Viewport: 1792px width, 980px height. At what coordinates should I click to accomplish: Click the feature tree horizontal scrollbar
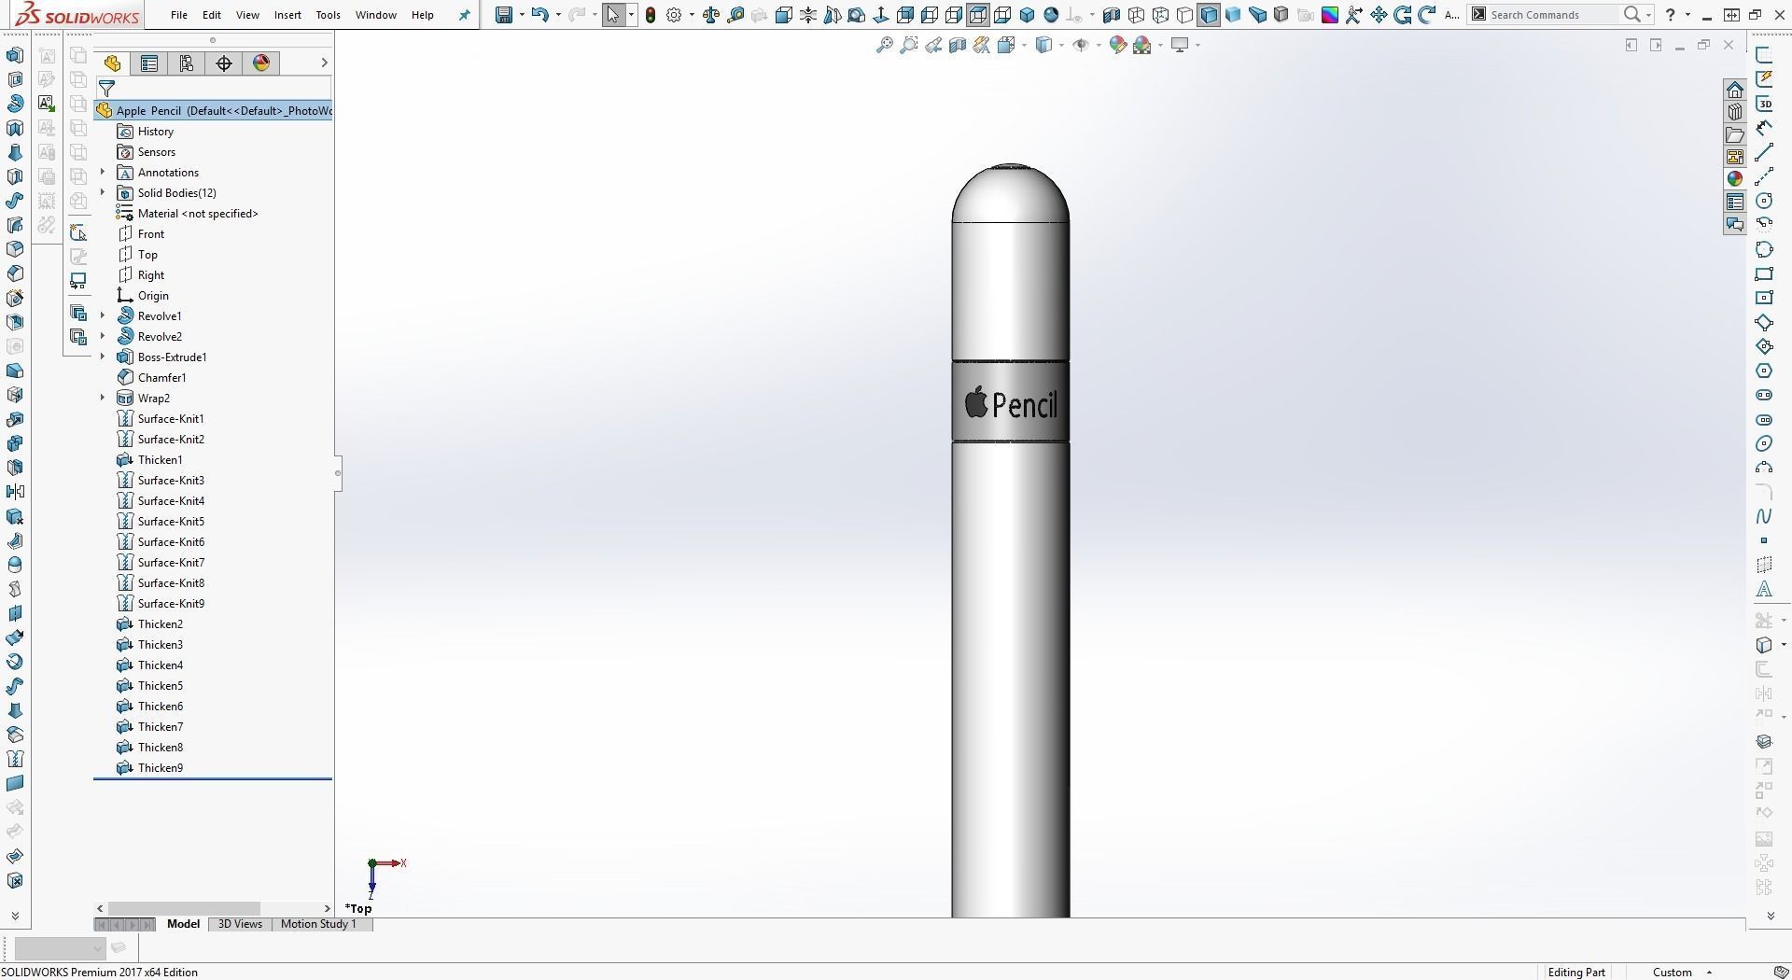(184, 908)
